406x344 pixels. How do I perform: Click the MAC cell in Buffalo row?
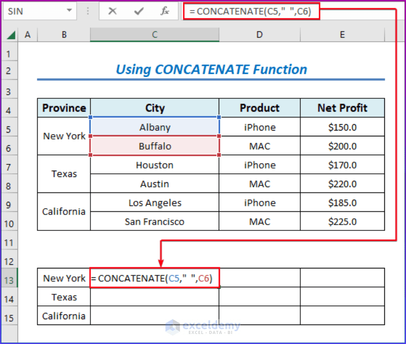click(x=260, y=146)
